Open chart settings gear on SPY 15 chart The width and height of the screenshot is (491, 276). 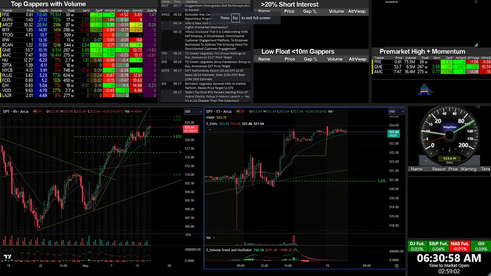click(x=397, y=266)
